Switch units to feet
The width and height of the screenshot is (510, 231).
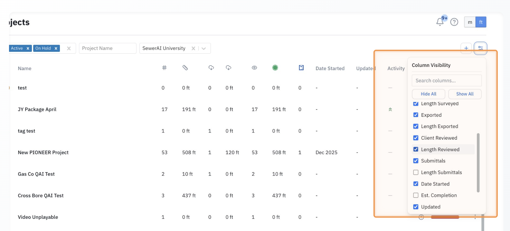point(481,22)
